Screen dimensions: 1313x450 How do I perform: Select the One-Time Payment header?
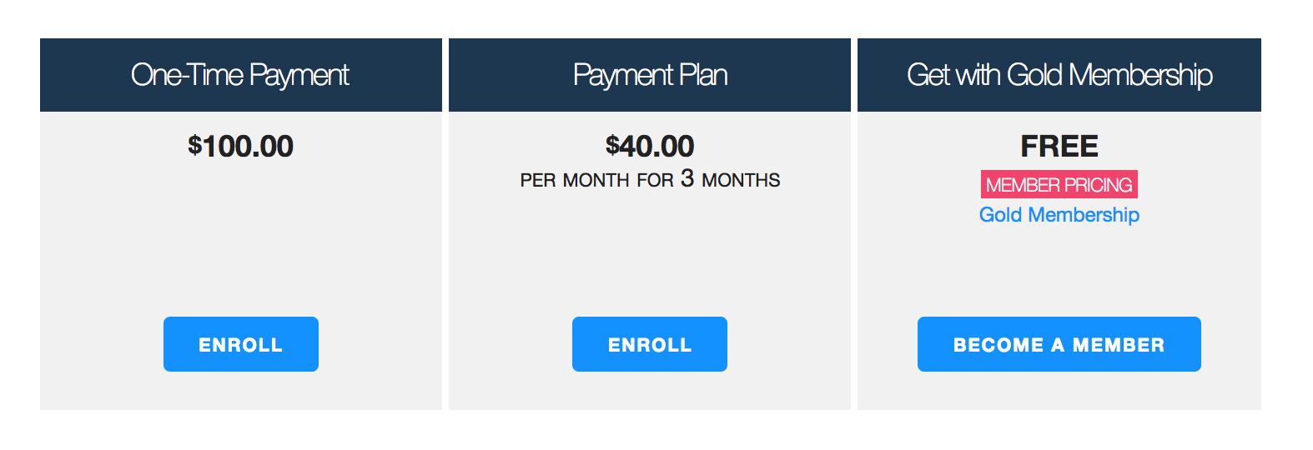(x=240, y=75)
